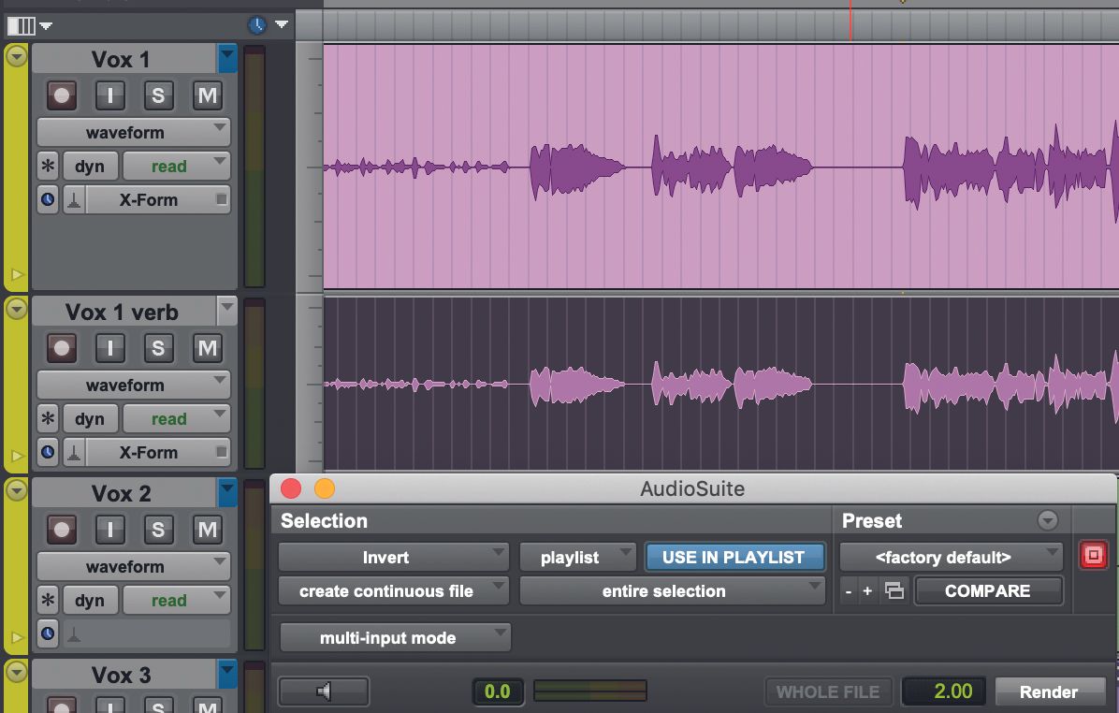Click the preview length field showing 2.00
This screenshot has height=713, width=1119.
[x=944, y=691]
